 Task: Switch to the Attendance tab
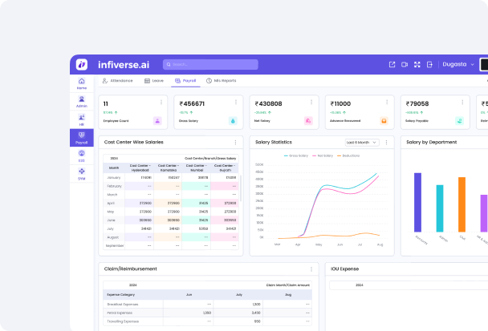[118, 81]
